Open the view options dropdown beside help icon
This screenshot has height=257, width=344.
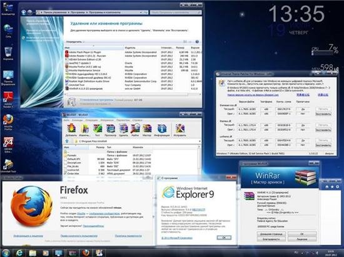190,42
